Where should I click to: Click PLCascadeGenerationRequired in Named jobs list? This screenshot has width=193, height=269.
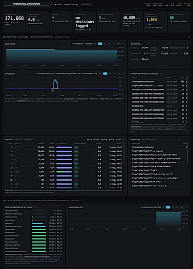[x=143, y=147]
